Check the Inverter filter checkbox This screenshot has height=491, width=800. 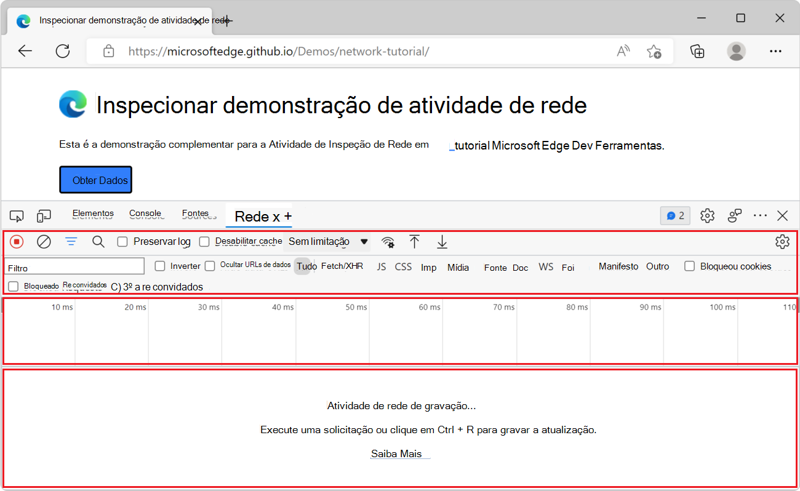160,266
